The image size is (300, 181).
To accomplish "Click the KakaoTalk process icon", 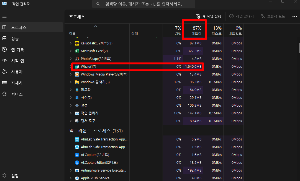I will pyautogui.click(x=77, y=43).
